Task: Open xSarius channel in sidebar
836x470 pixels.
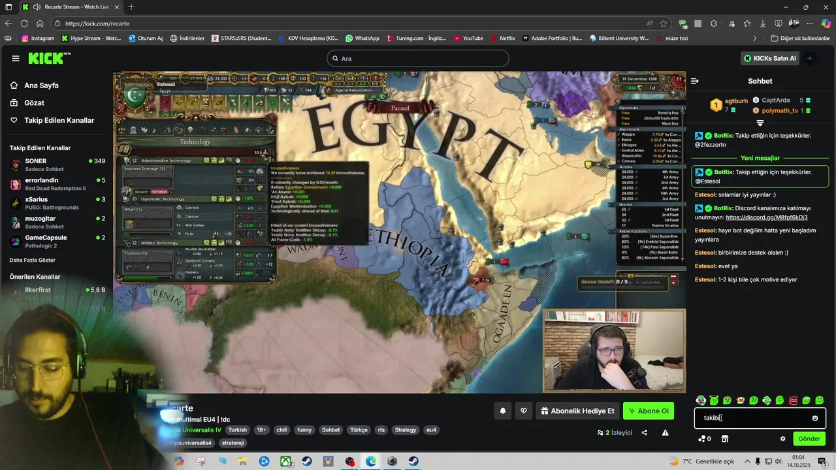Action: tap(57, 203)
